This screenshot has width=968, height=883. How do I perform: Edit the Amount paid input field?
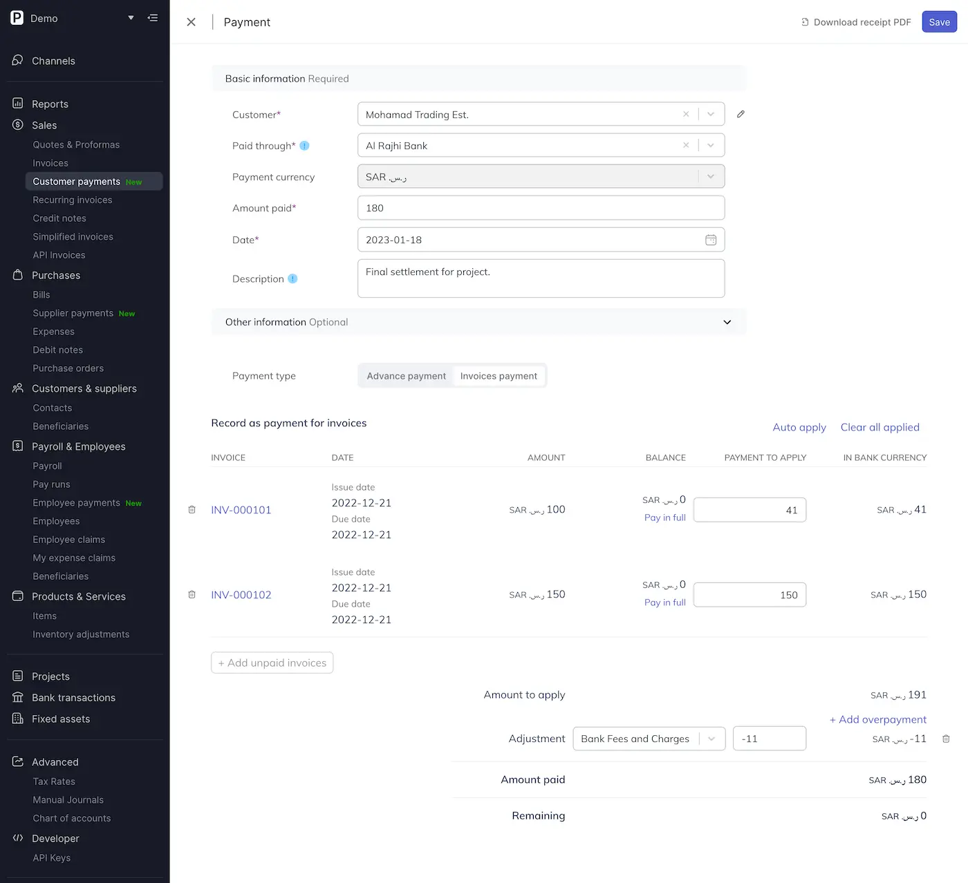click(x=541, y=207)
